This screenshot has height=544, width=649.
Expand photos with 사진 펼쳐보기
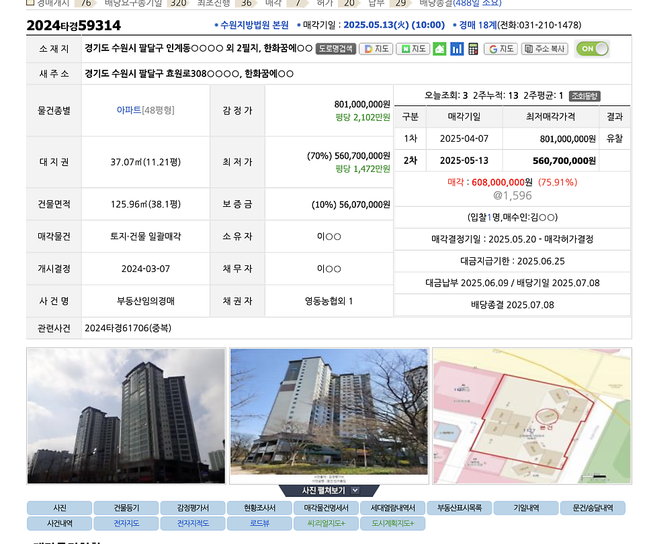329,491
